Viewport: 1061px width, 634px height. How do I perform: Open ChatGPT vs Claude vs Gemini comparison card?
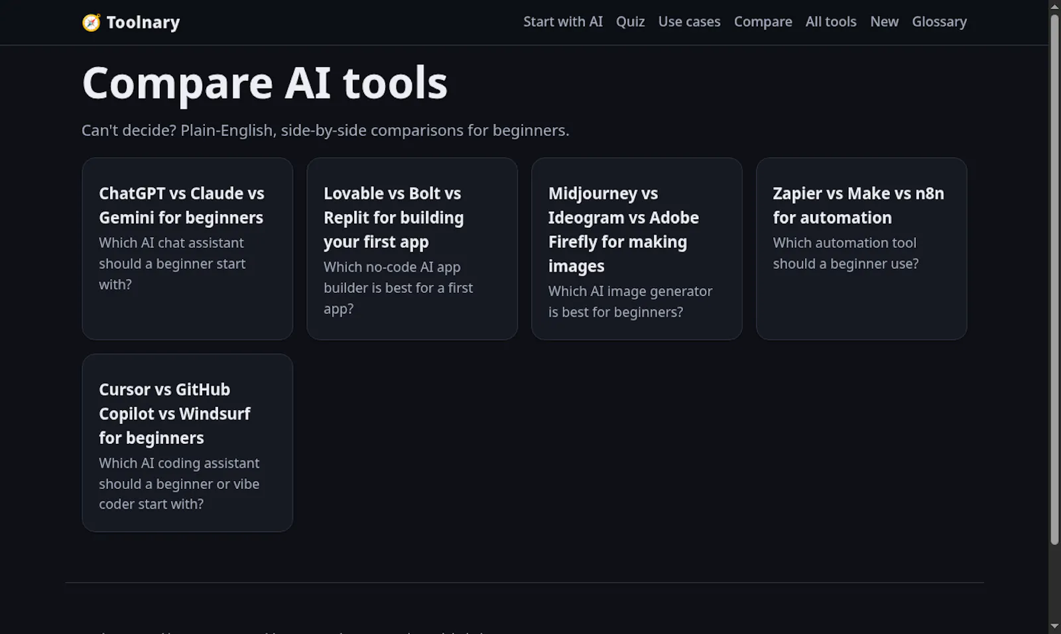pyautogui.click(x=187, y=248)
